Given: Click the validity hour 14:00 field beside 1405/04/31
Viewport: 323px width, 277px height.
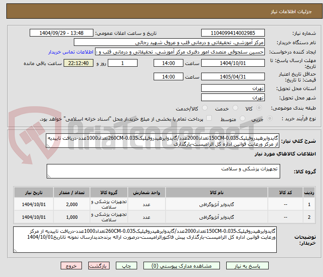Looking at the screenshot, I should (169, 76).
